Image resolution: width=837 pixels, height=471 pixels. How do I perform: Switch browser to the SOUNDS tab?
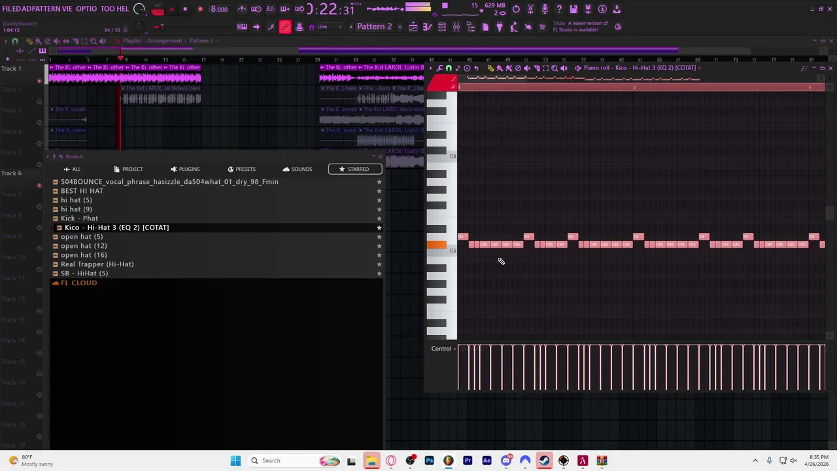click(x=298, y=169)
